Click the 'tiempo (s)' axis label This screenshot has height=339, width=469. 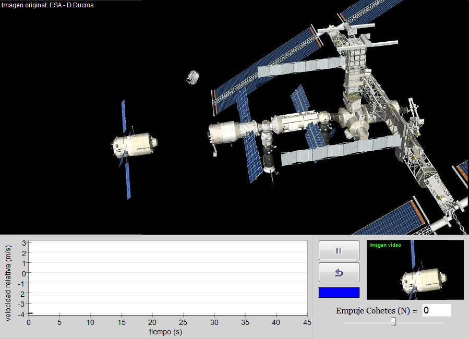click(165, 332)
